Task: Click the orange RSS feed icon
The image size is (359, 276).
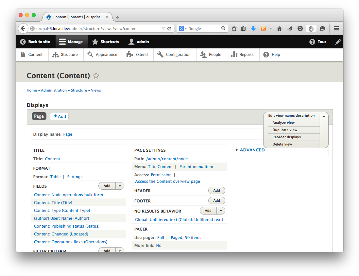Action: point(263,28)
